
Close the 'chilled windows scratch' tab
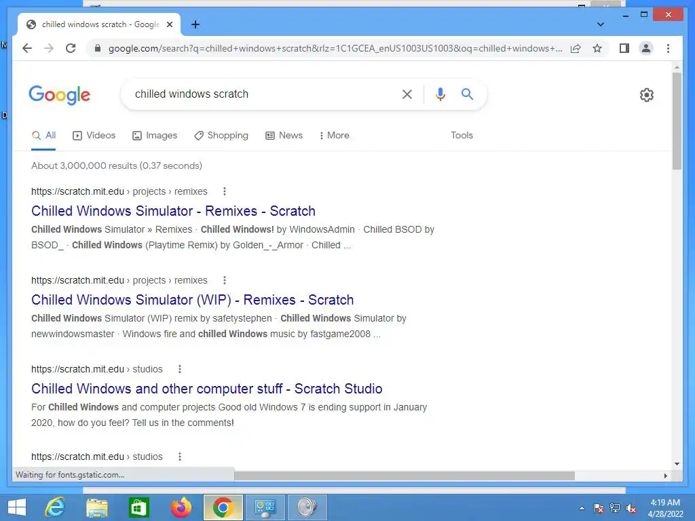[169, 24]
